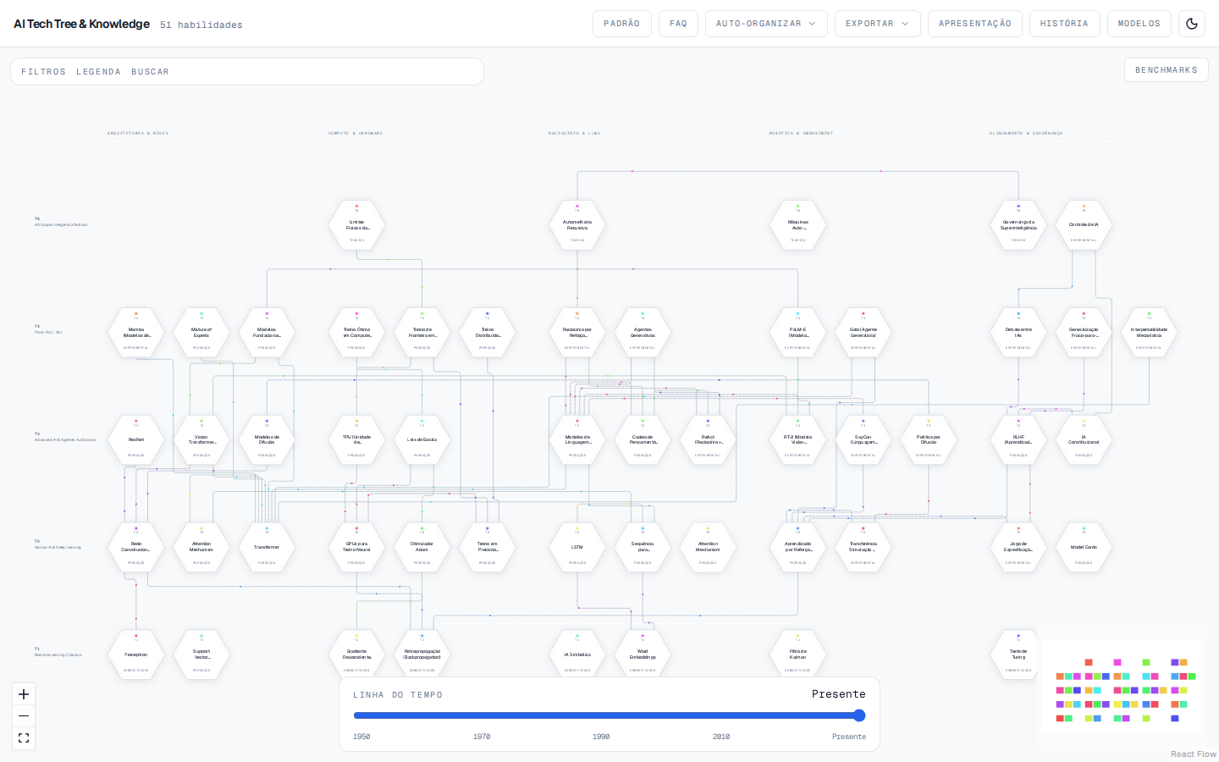
Task: Open the React Flow attribution link
Action: point(1193,754)
